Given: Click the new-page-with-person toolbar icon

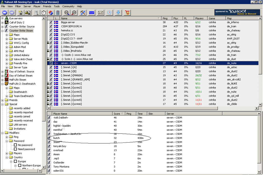Looking at the screenshot, I should [21, 13].
